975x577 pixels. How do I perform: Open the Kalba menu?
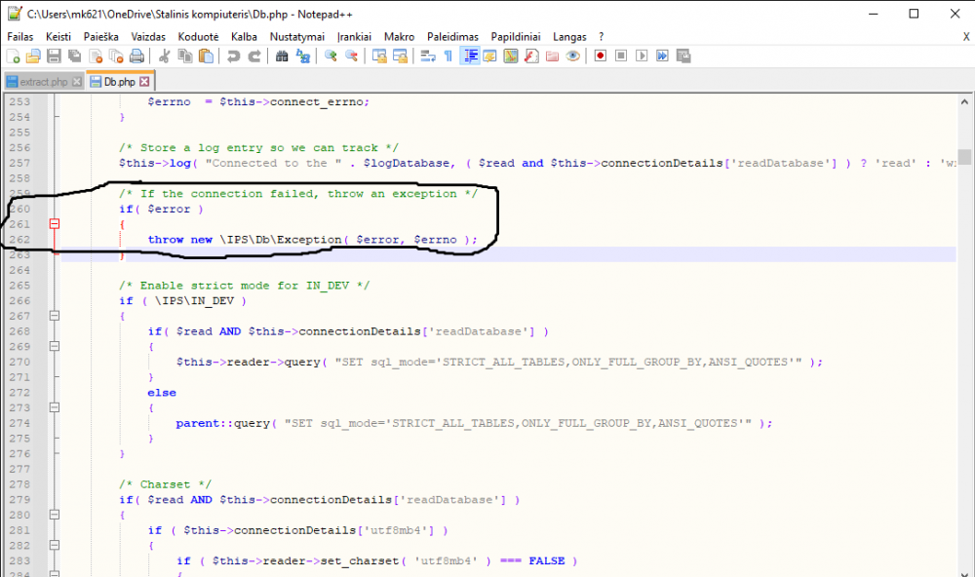(244, 37)
